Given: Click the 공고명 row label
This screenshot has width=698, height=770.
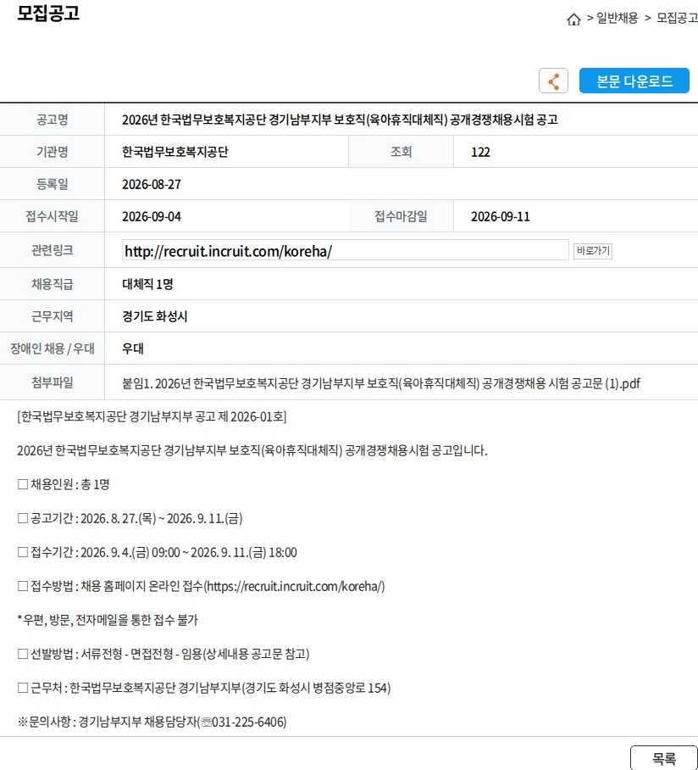Looking at the screenshot, I should pyautogui.click(x=52, y=120).
